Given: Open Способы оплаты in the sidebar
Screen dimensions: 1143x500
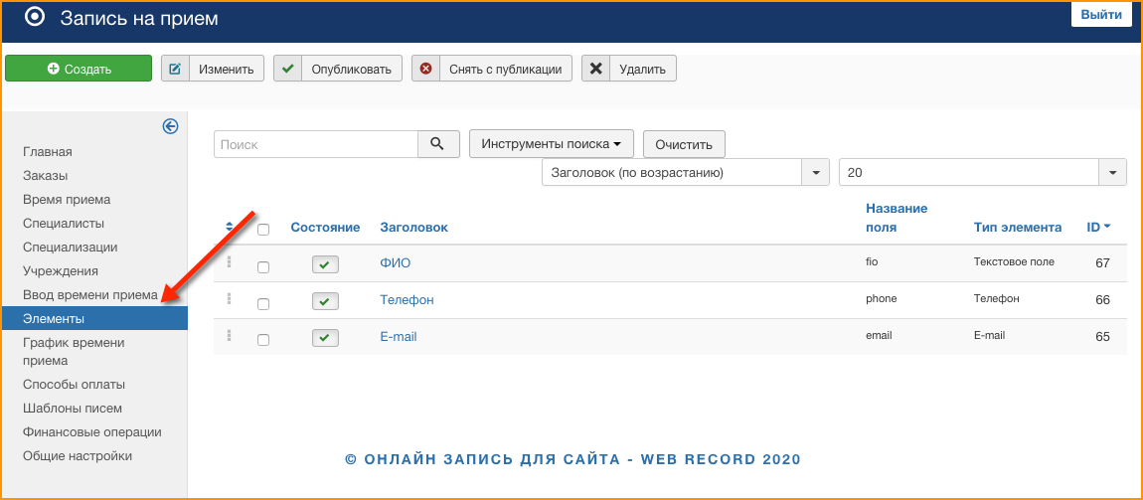Looking at the screenshot, I should click(x=74, y=384).
